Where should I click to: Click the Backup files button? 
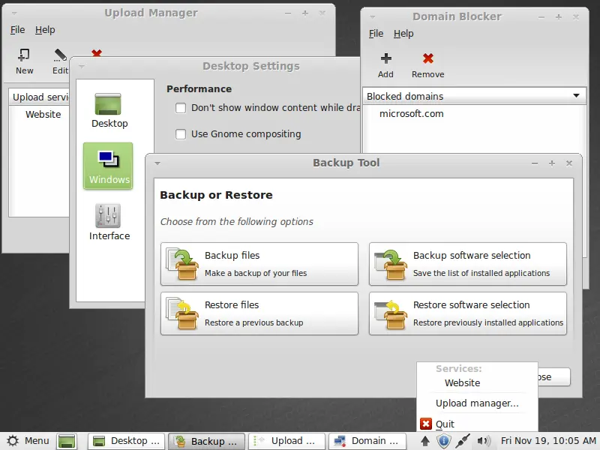[259, 264]
